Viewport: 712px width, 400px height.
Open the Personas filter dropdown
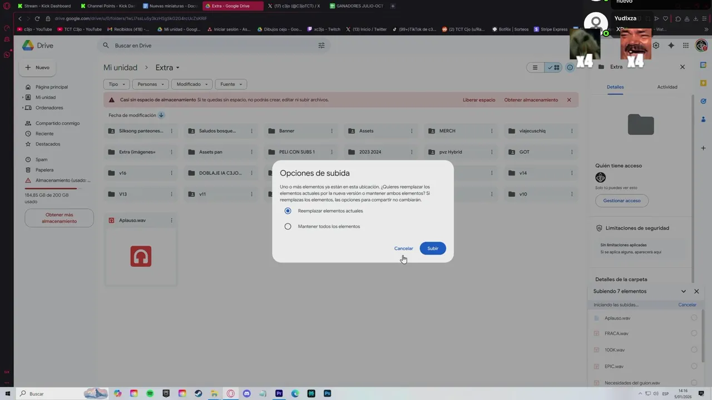(151, 84)
